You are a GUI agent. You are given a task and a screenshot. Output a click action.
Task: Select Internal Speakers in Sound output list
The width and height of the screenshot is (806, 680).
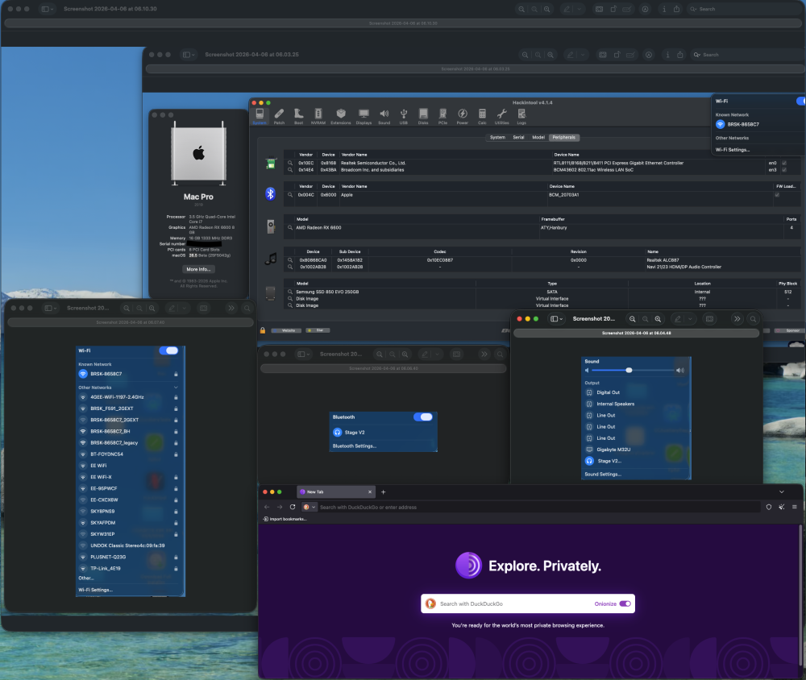point(615,404)
